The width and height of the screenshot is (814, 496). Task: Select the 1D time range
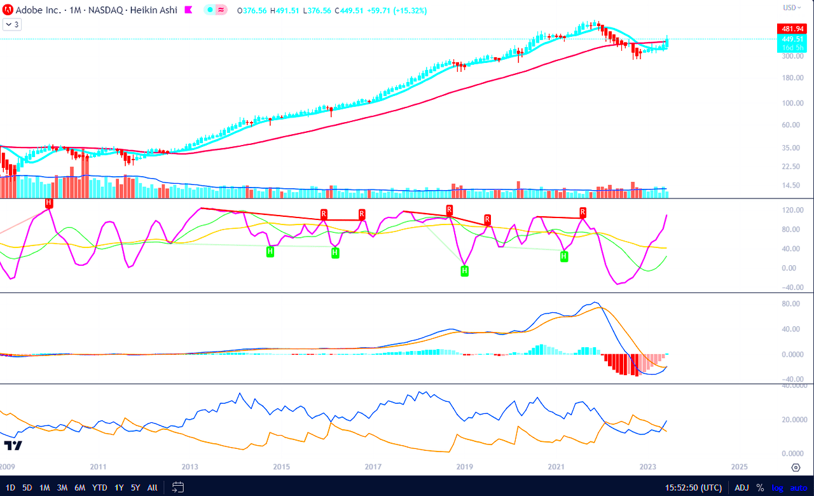tap(10, 488)
